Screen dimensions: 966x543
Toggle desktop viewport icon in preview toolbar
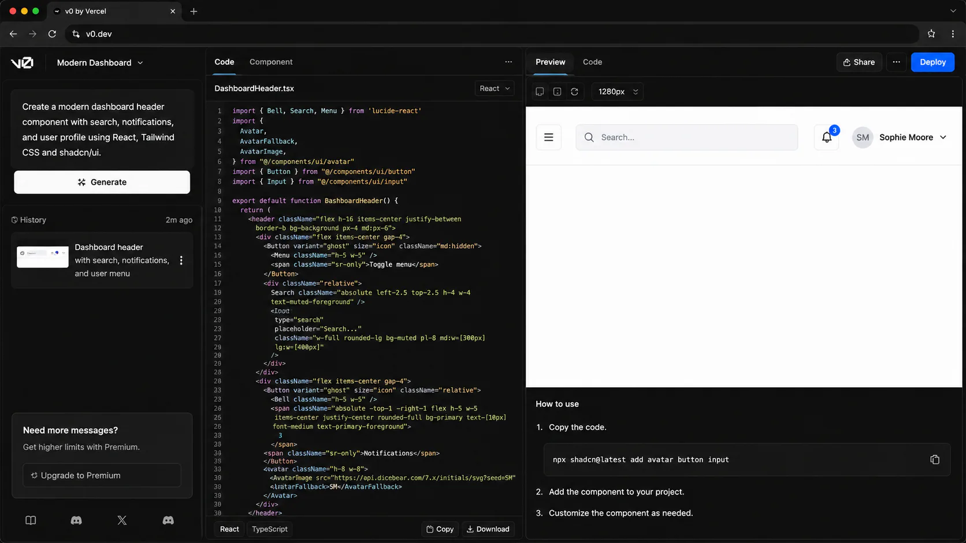(540, 91)
